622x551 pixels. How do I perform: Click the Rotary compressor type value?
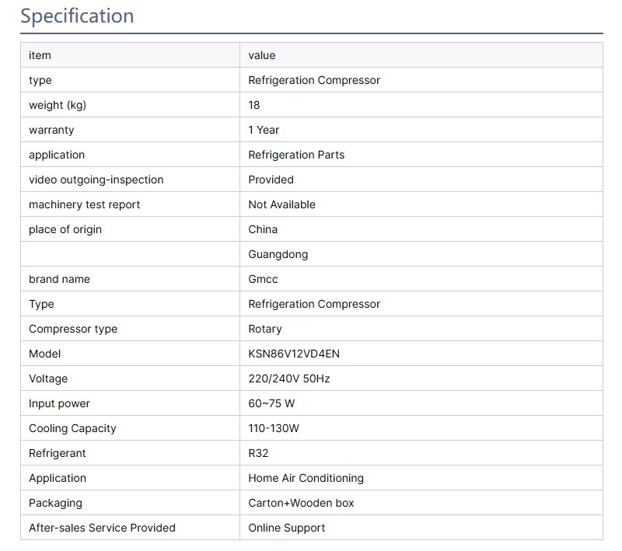pyautogui.click(x=265, y=329)
